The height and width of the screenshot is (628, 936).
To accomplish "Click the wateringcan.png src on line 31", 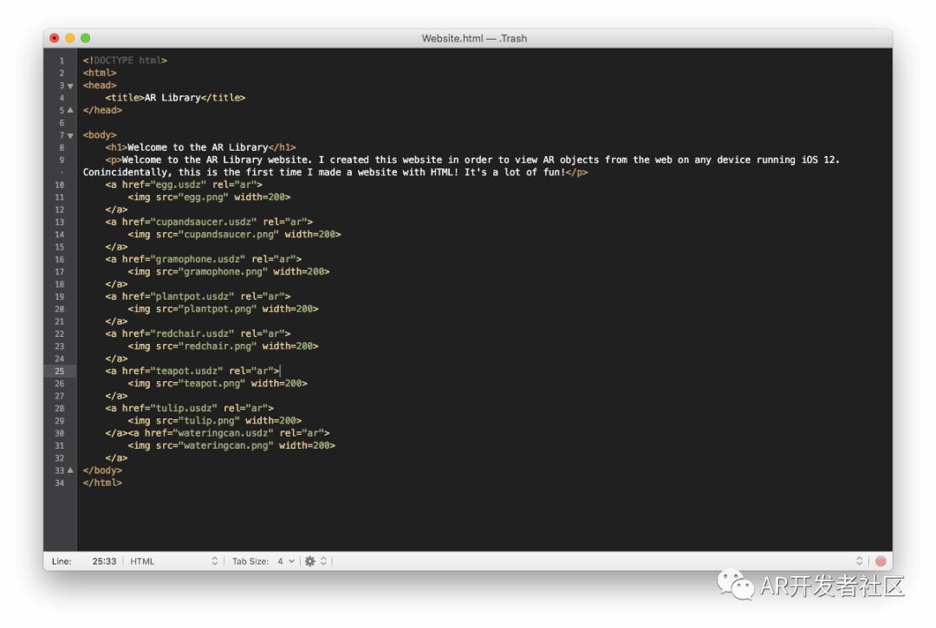I will coord(226,445).
